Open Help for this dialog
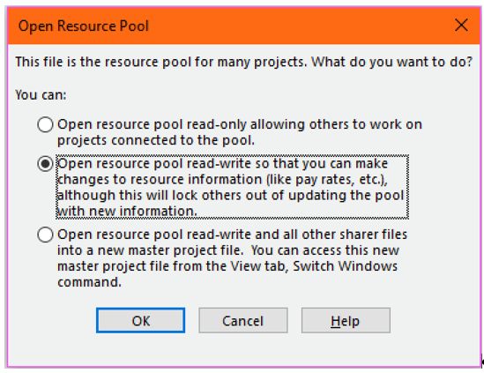 click(x=346, y=320)
